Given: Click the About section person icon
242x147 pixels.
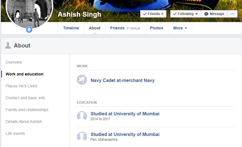Looking at the screenshot, I should (x=8, y=46).
